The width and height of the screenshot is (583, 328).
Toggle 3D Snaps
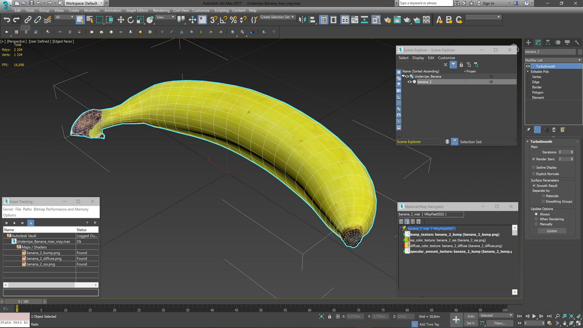point(214,20)
